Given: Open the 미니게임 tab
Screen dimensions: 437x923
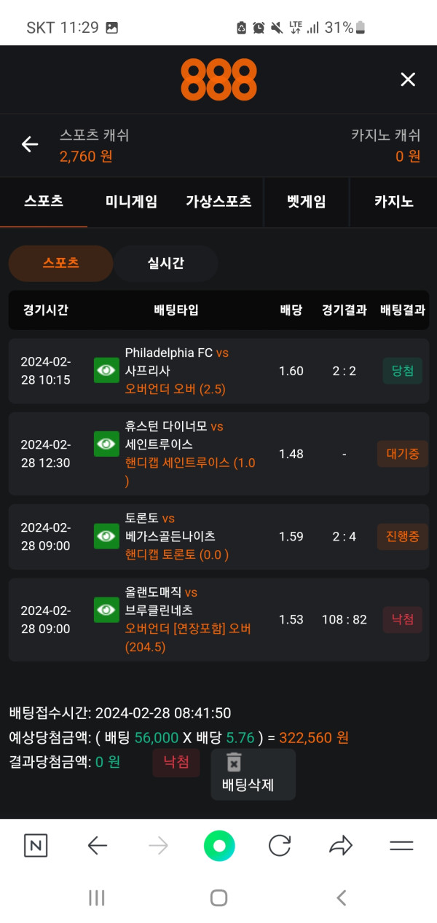Looking at the screenshot, I should (131, 202).
